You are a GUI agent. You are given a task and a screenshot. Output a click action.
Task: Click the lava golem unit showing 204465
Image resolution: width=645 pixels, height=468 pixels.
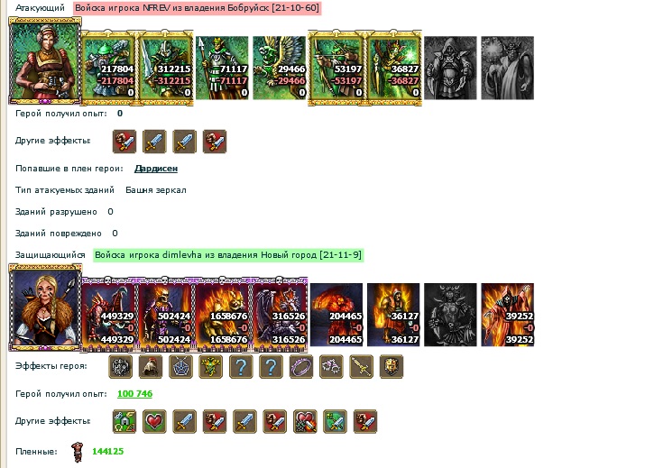[336, 315]
